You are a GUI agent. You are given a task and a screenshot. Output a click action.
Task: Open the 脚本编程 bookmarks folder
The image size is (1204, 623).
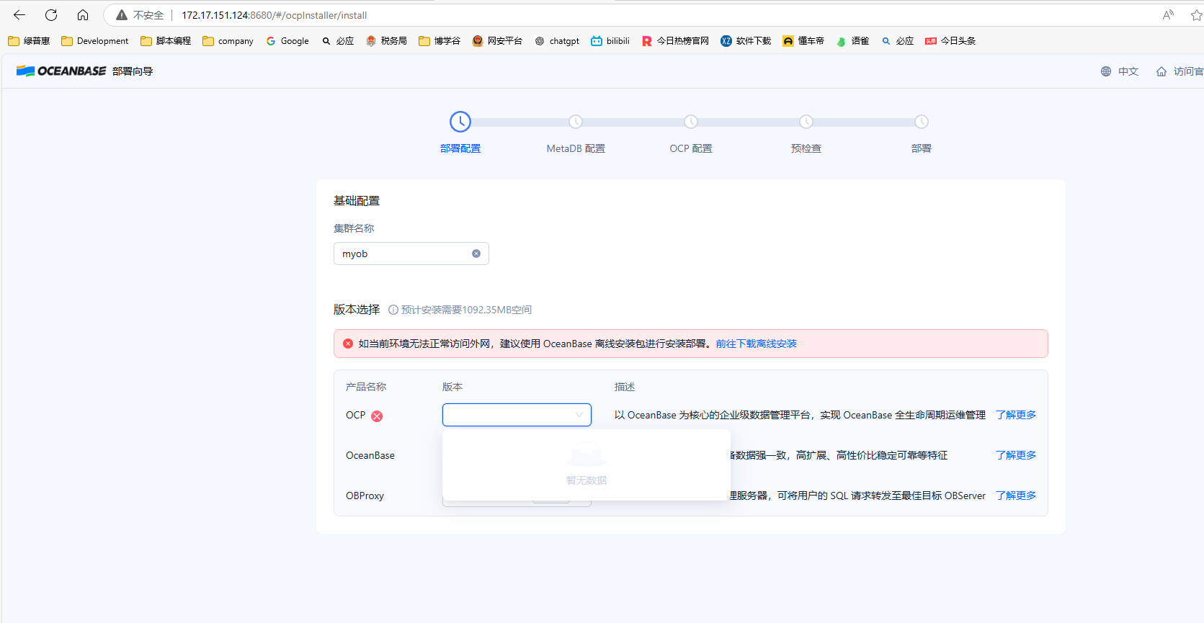coord(166,41)
